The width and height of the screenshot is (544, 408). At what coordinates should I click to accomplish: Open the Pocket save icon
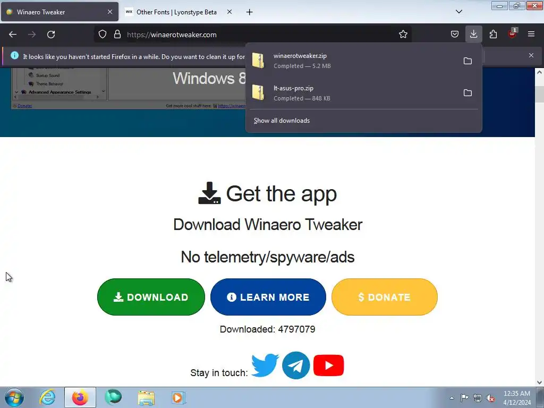[x=455, y=35]
